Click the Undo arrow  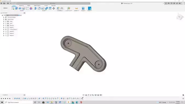tap(11, 4)
